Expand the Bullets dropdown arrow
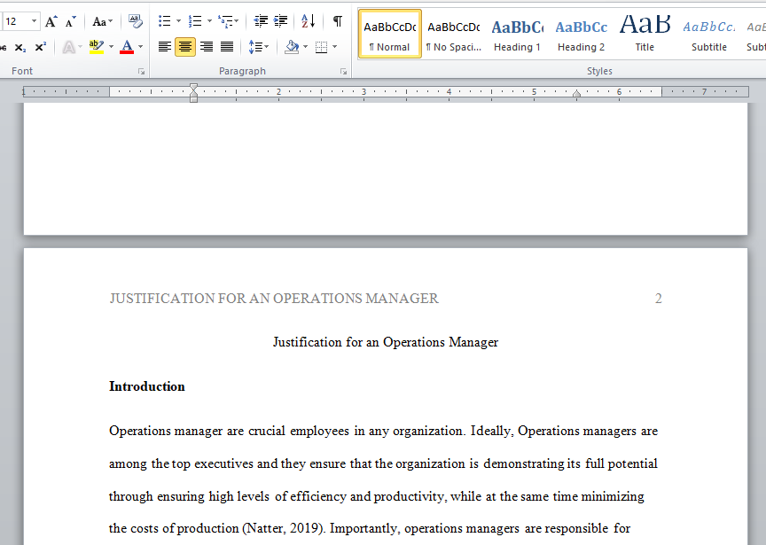 (x=178, y=21)
